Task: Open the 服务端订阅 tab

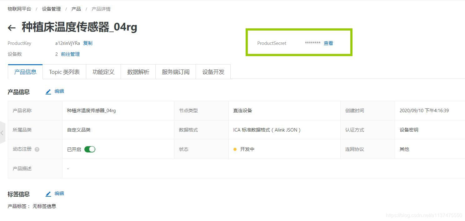Action: point(176,72)
